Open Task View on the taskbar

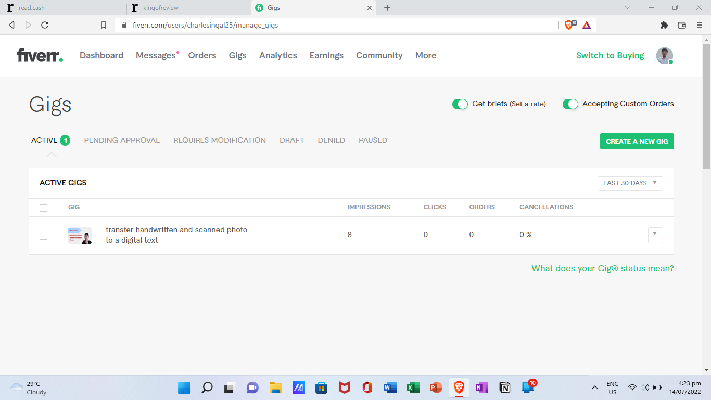(230, 387)
